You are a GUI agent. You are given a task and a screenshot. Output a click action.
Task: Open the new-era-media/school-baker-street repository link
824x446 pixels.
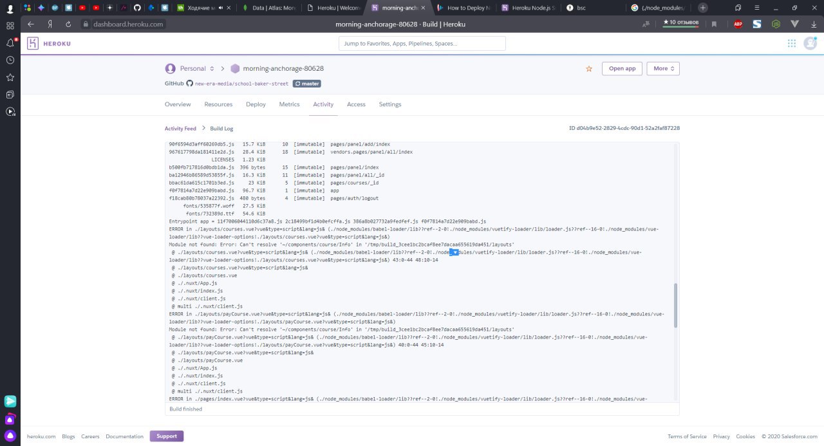click(241, 84)
